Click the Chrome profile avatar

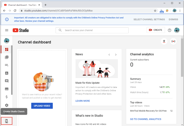click(174, 11)
